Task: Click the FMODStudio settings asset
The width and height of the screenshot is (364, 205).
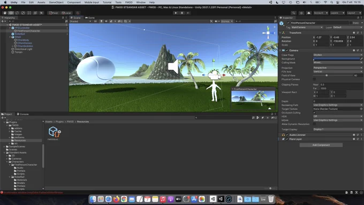Action: coord(54,133)
